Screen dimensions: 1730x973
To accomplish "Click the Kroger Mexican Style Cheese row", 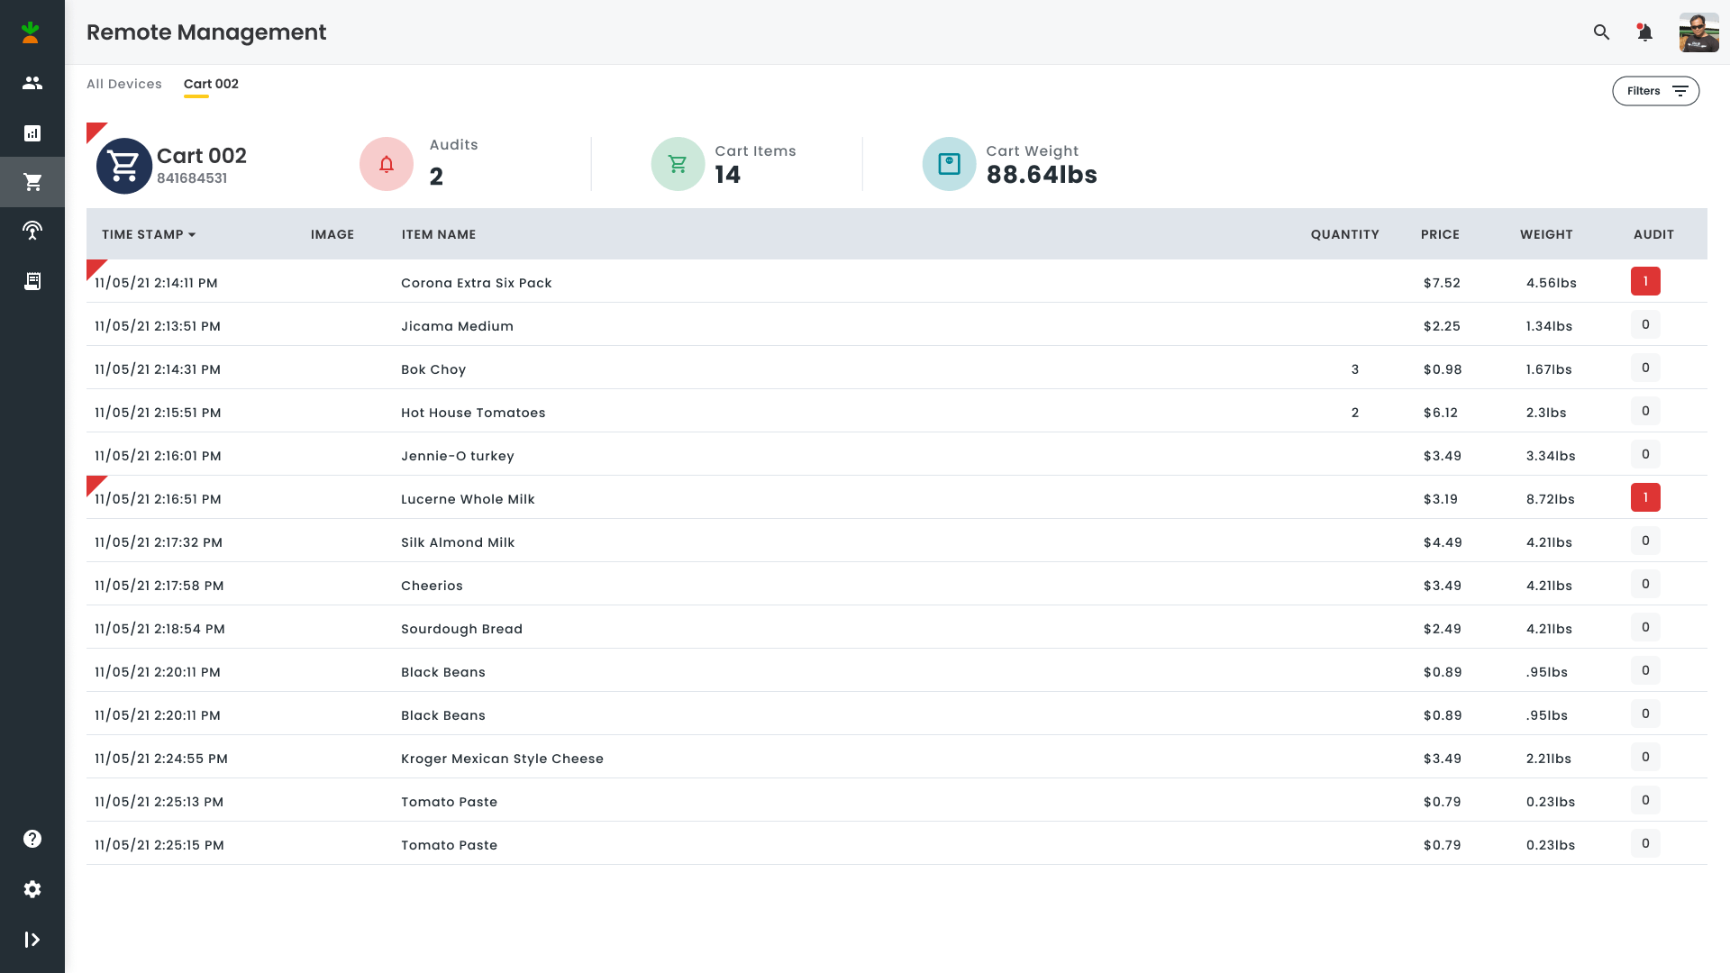I will 502,759.
